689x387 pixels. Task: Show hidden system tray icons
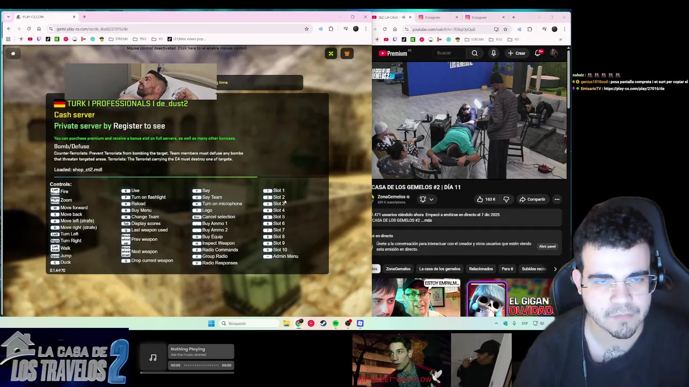point(496,324)
